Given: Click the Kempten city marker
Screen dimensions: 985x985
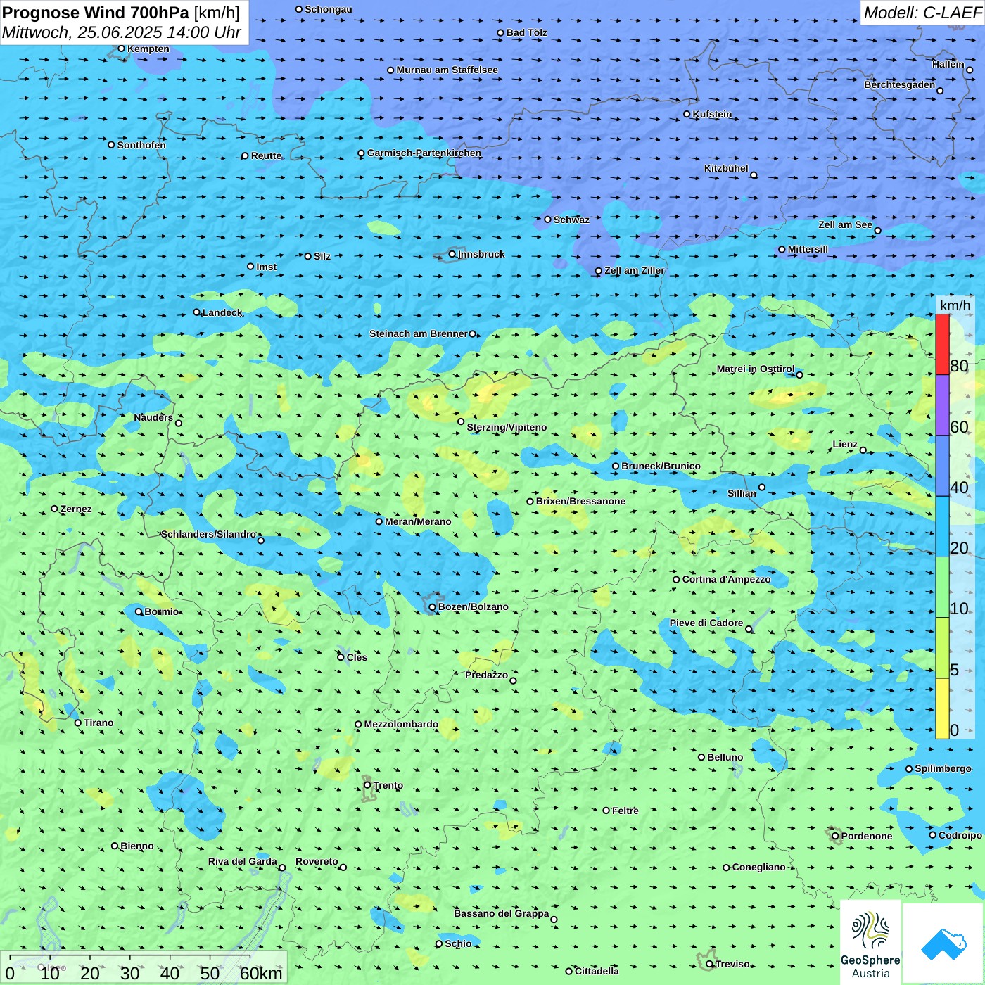Looking at the screenshot, I should (x=122, y=49).
